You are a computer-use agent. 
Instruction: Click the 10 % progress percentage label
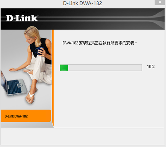coord(151,67)
